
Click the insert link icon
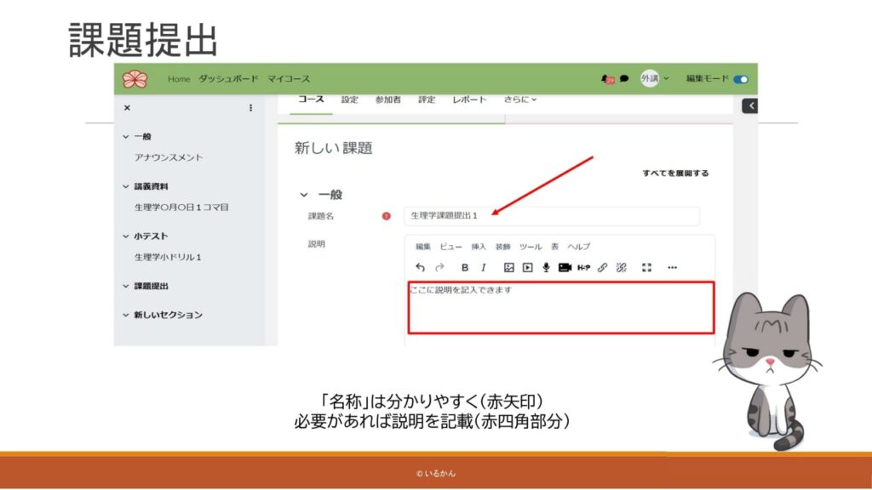click(x=602, y=267)
